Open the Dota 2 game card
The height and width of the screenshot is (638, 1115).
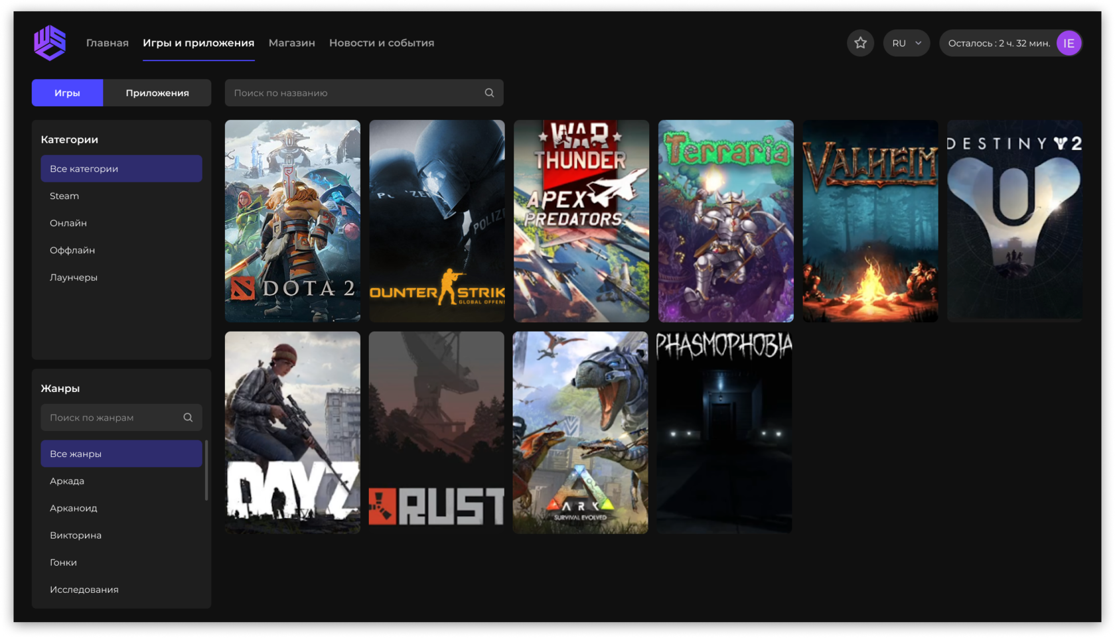(293, 221)
